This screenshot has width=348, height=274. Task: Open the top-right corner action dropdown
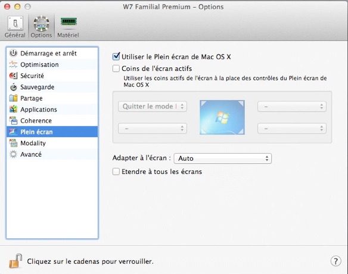click(x=292, y=107)
